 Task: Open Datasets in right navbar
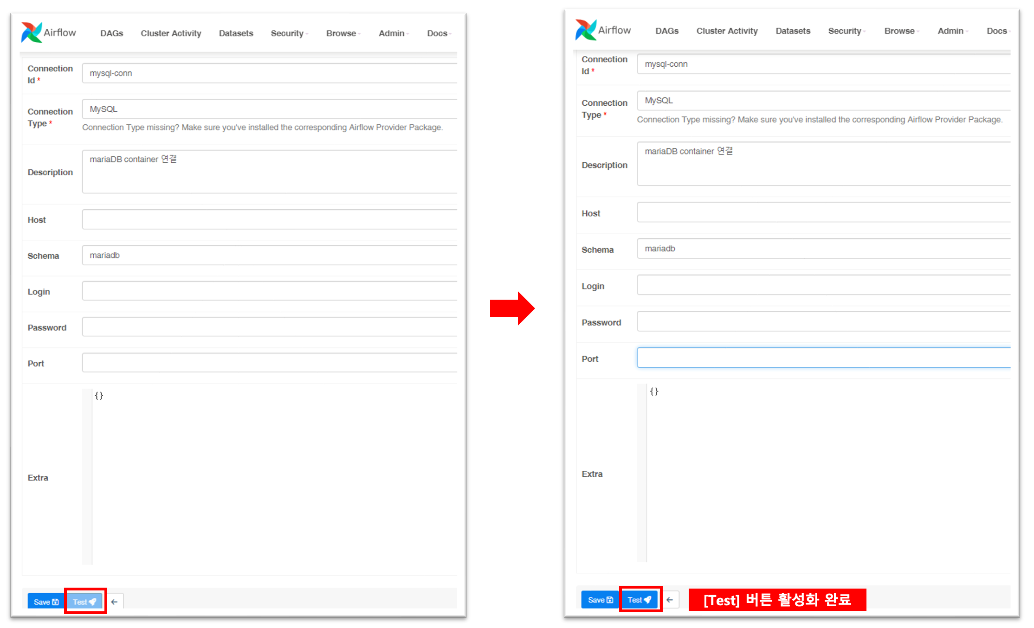point(793,31)
